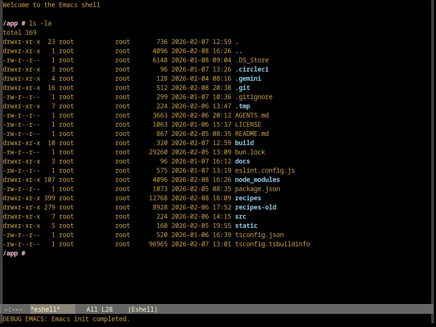Image resolution: width=436 pixels, height=327 pixels.
Task: Click the size value 96965
Action: [x=158, y=244]
